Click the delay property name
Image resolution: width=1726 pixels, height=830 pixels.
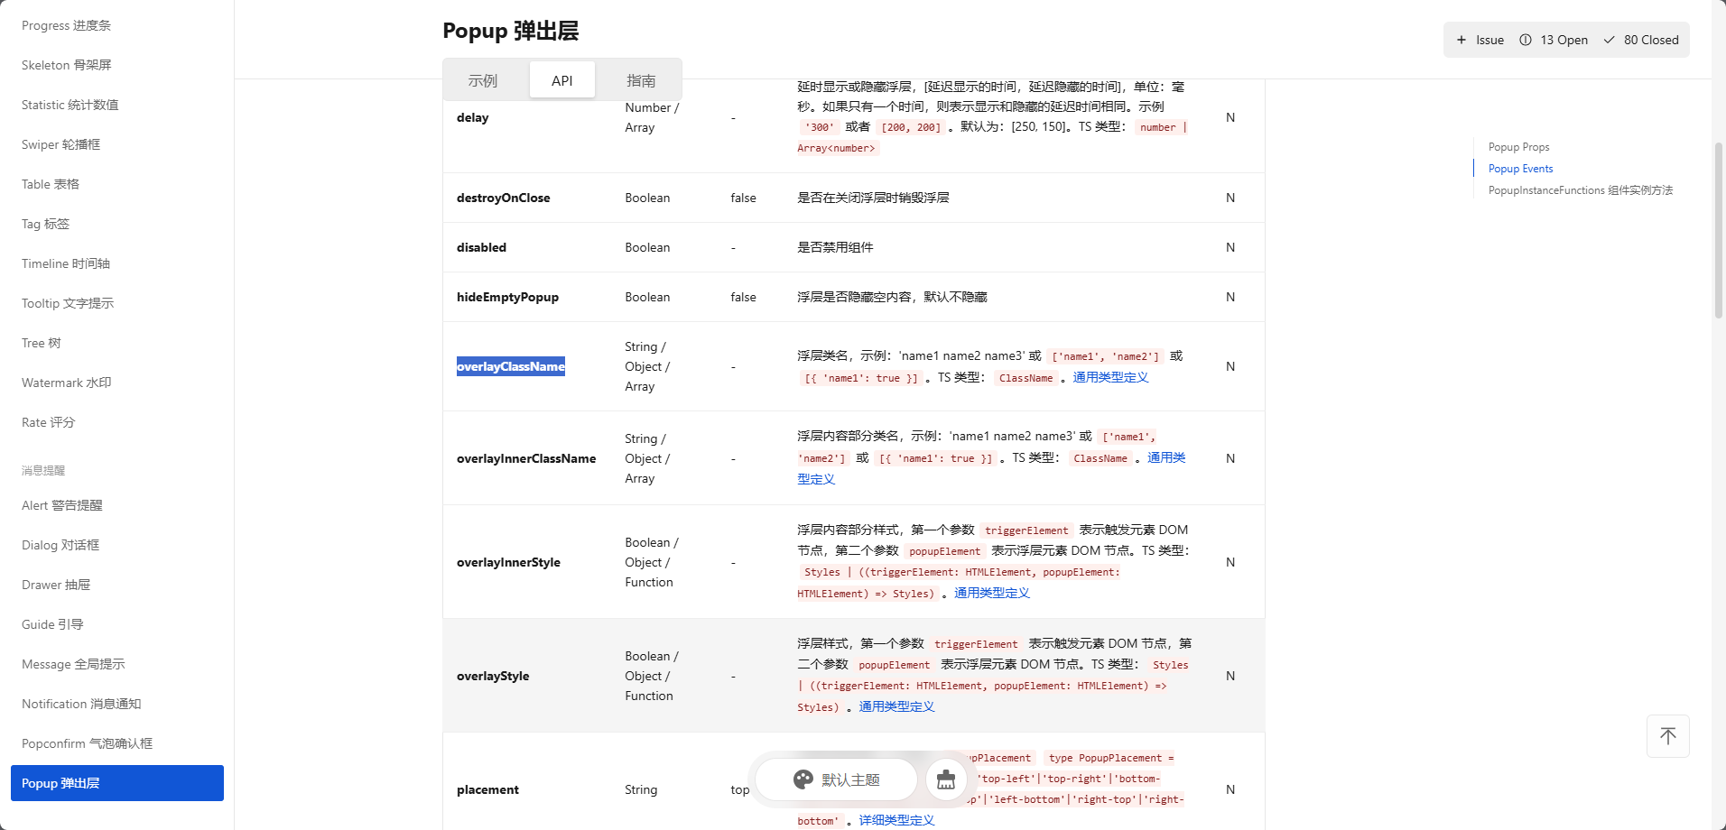point(472,117)
